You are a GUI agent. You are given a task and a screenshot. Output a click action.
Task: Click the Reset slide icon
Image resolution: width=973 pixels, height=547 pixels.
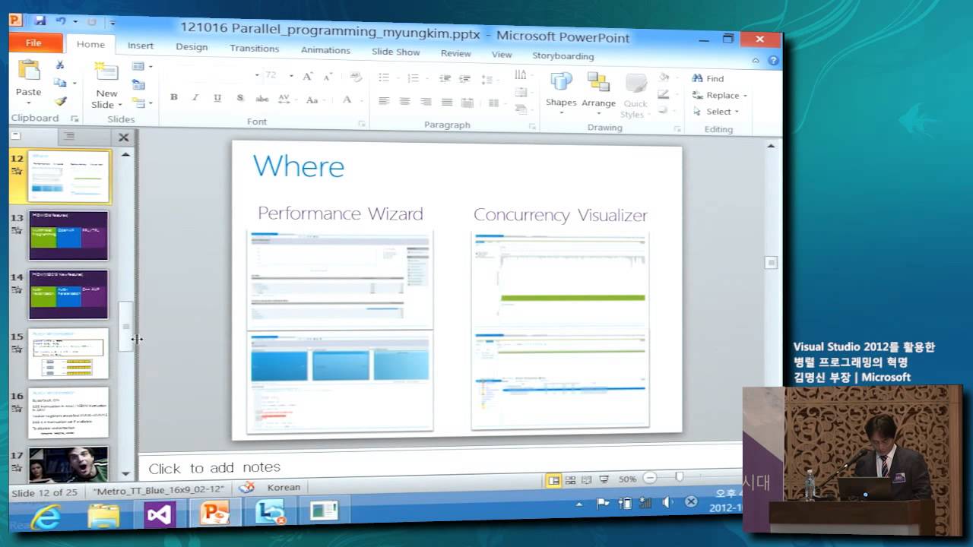tap(138, 85)
